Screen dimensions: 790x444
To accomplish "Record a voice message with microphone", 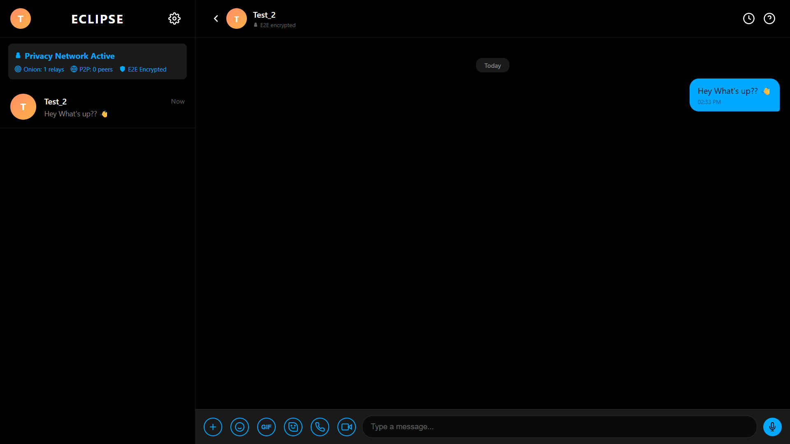I will click(772, 427).
